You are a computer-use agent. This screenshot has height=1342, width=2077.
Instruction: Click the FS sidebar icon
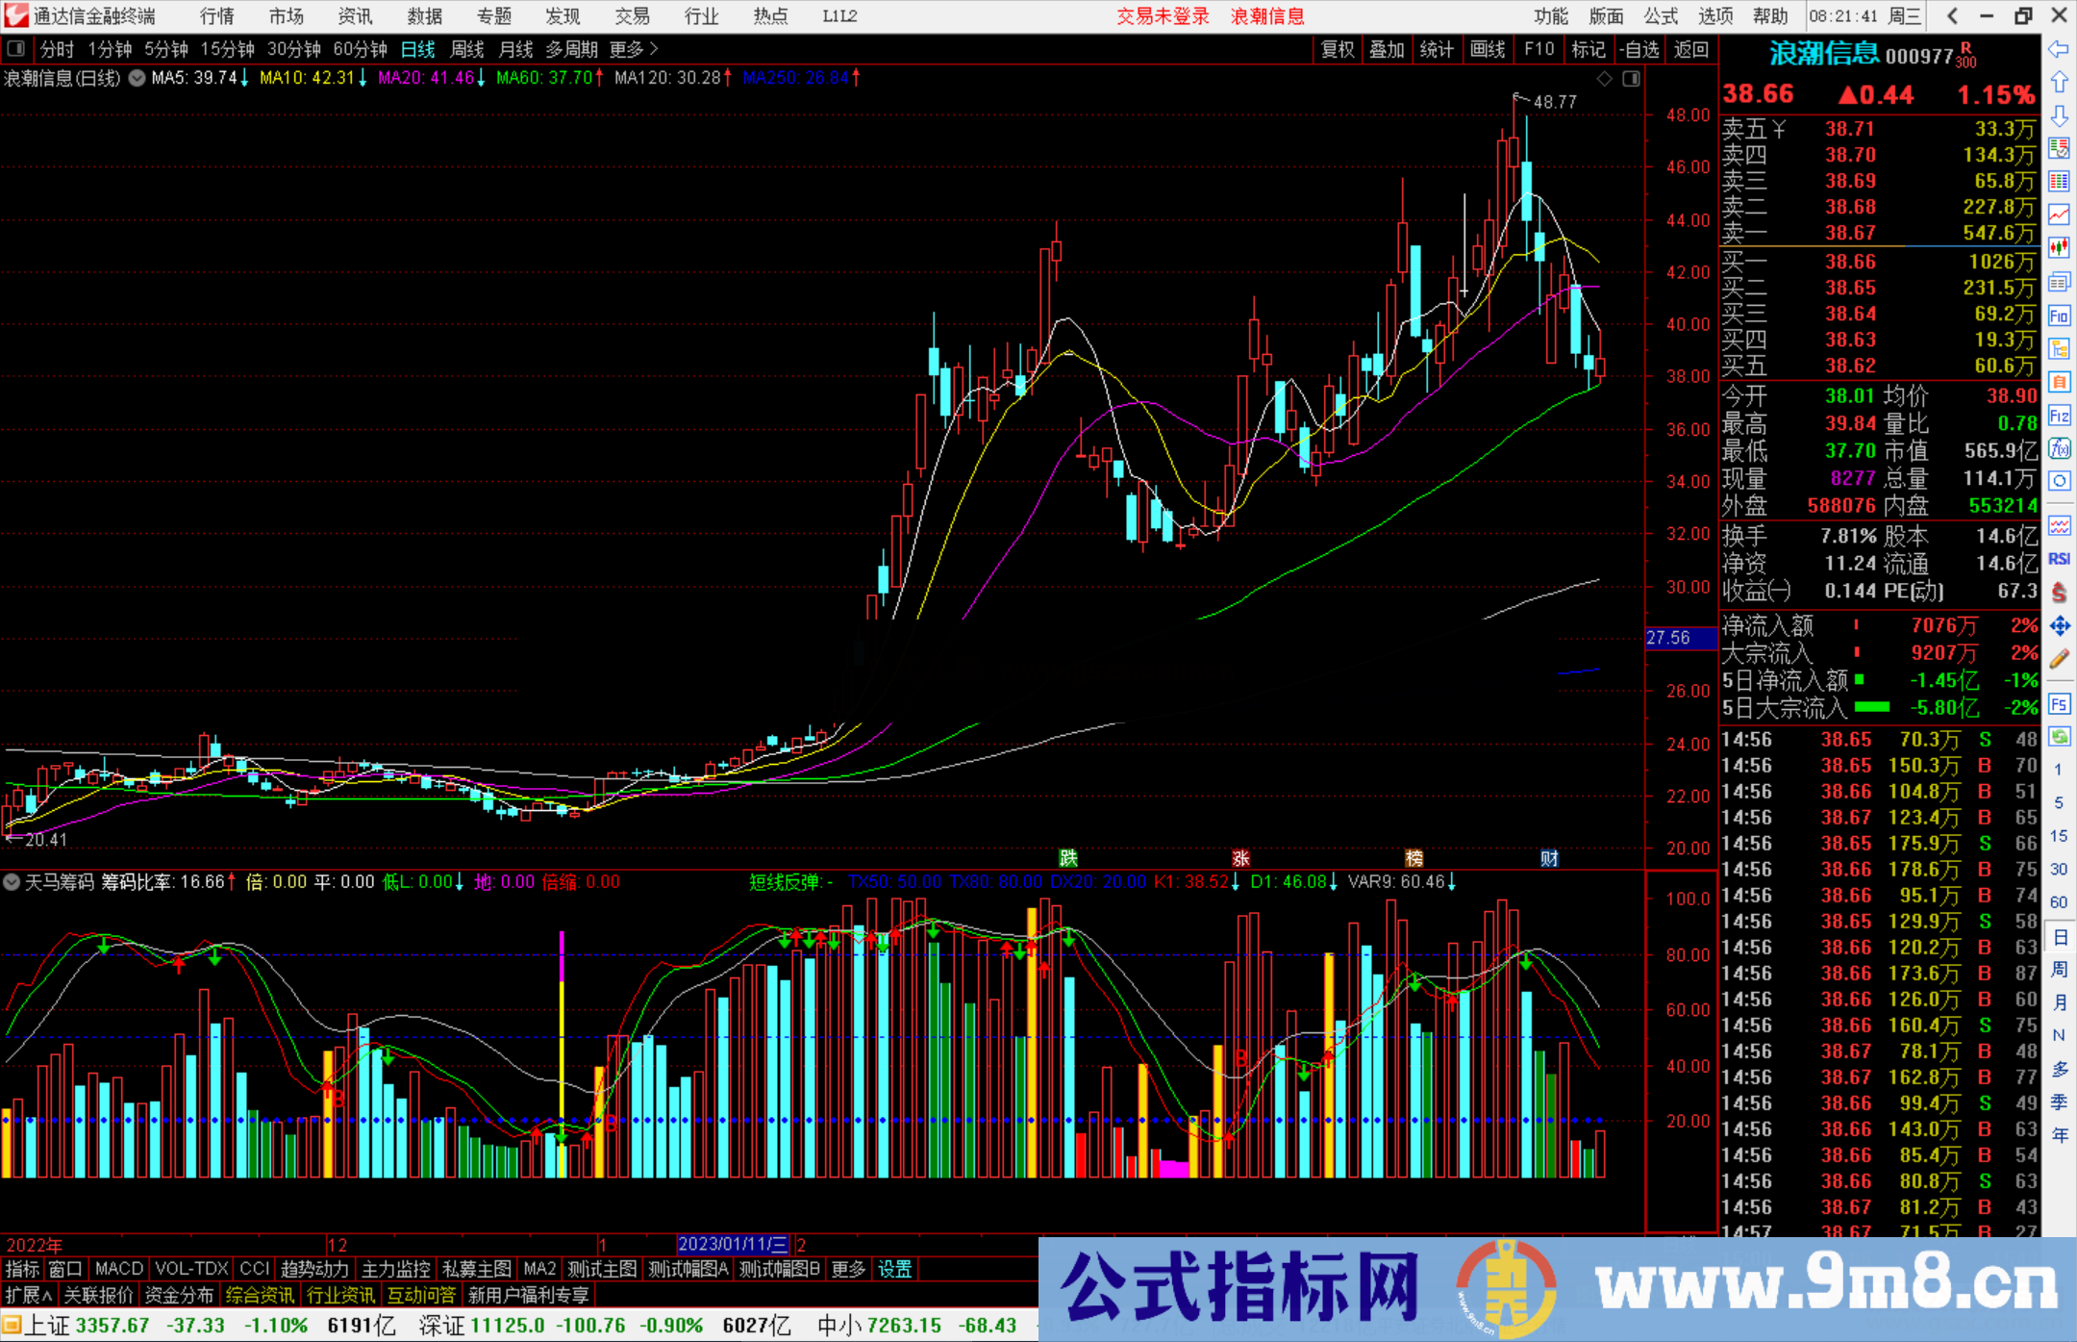2059,704
